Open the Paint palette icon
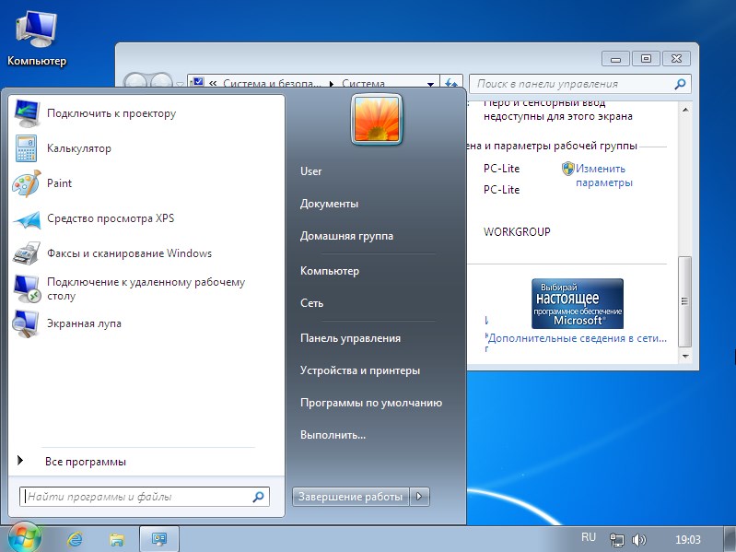 [x=27, y=183]
